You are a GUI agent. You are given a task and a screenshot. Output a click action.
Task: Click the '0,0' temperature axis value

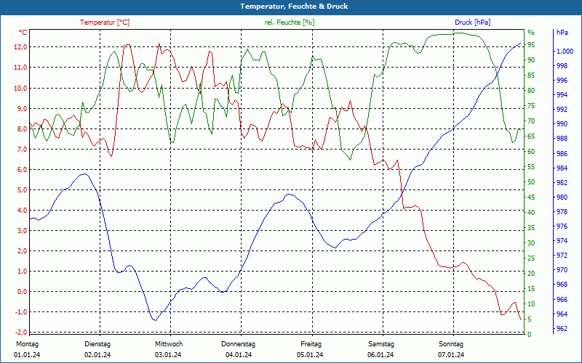click(22, 292)
